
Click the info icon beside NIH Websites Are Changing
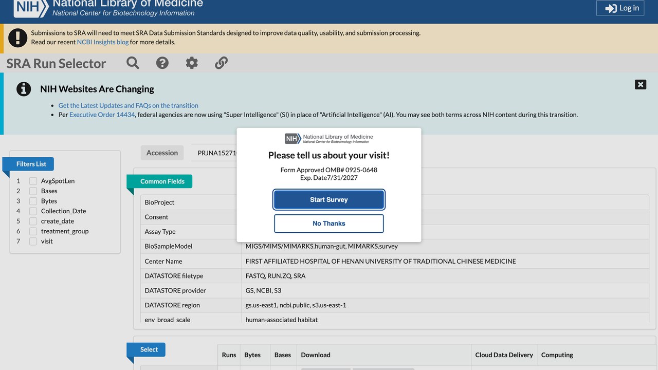24,89
